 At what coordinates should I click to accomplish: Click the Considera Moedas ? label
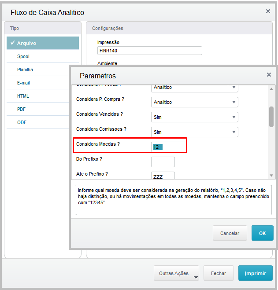[98, 144]
